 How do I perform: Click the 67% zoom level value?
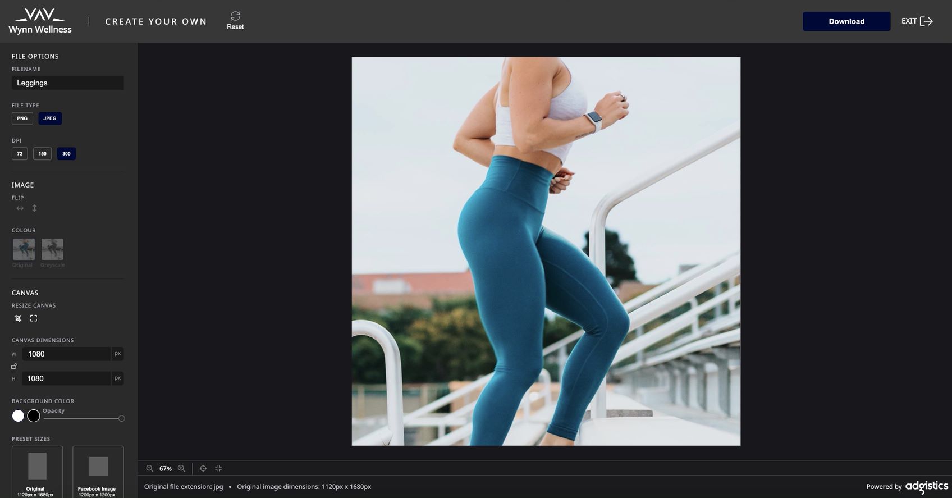pyautogui.click(x=166, y=469)
